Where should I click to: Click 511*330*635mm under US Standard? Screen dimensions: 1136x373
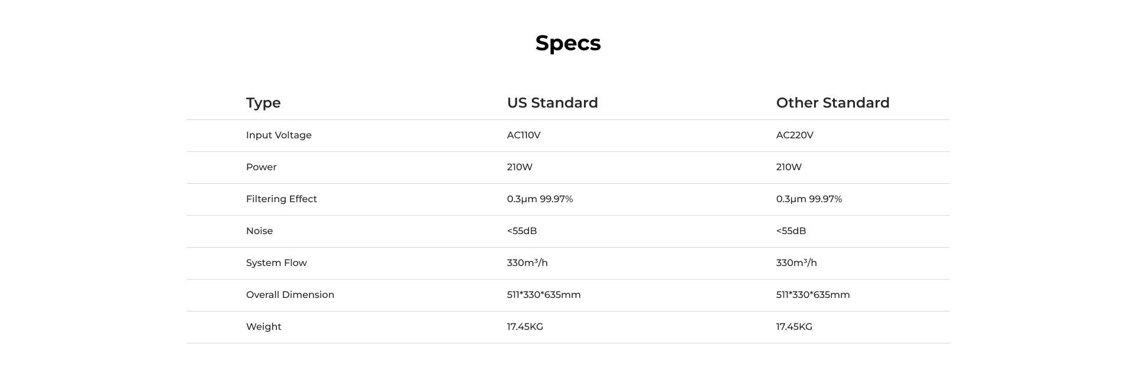pyautogui.click(x=544, y=295)
